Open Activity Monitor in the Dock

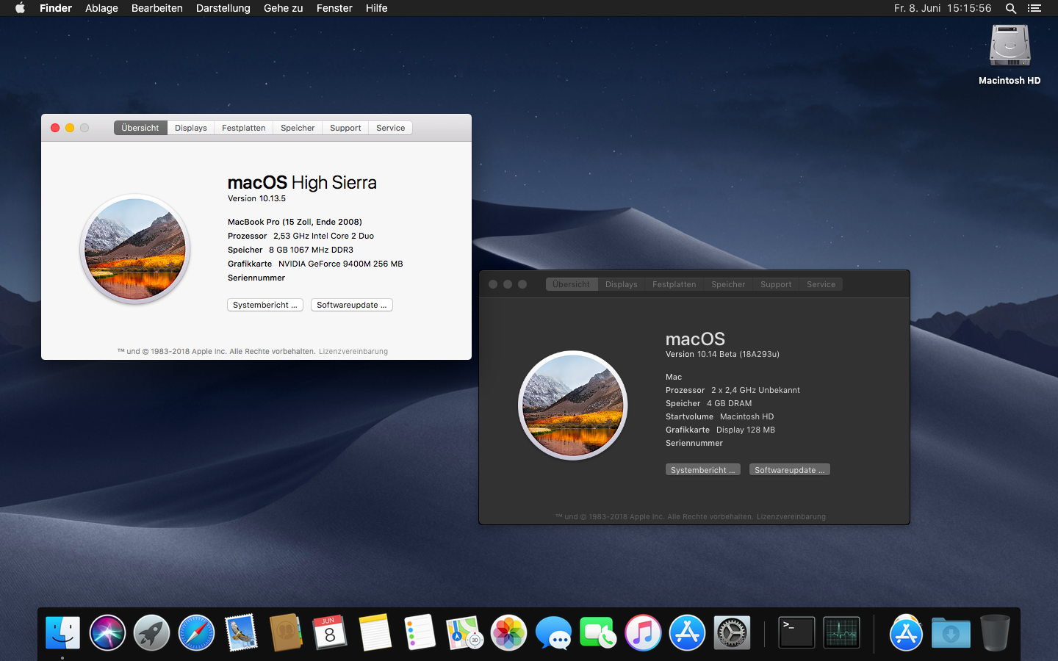click(841, 632)
